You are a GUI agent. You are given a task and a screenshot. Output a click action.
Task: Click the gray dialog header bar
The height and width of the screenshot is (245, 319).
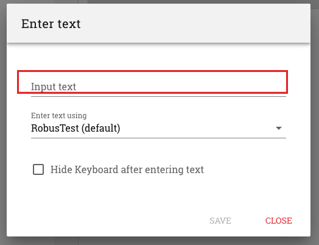point(158,23)
